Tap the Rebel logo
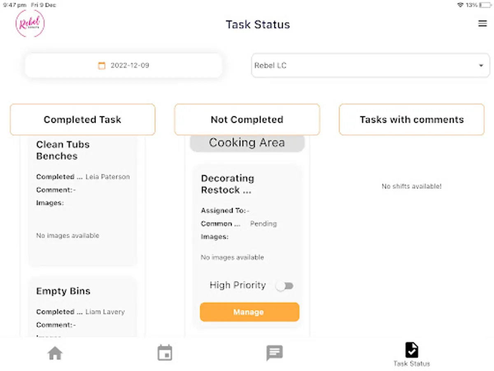The image size is (494, 371). click(x=30, y=23)
